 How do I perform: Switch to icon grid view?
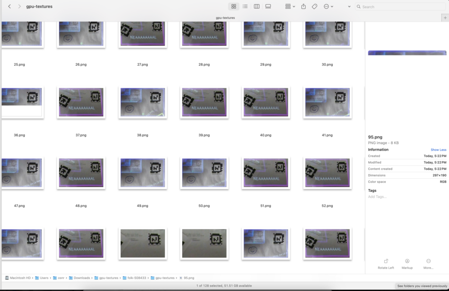pos(233,6)
